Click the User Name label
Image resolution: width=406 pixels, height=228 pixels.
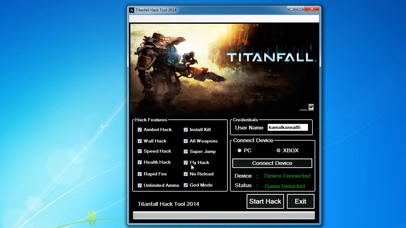point(249,128)
